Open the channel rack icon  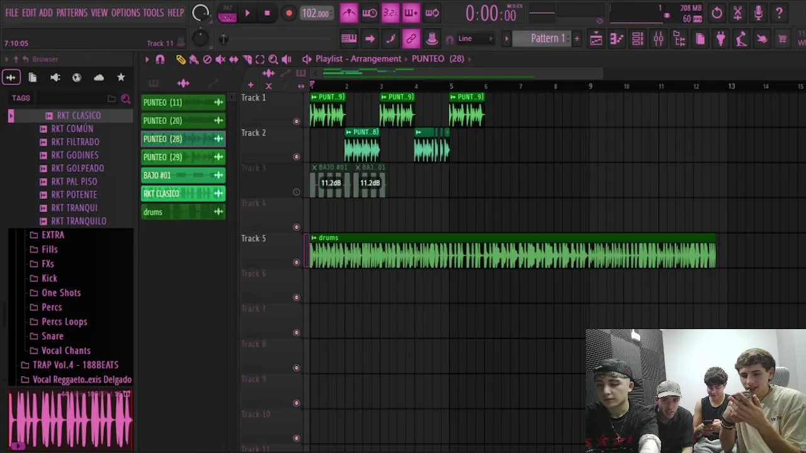coord(637,40)
